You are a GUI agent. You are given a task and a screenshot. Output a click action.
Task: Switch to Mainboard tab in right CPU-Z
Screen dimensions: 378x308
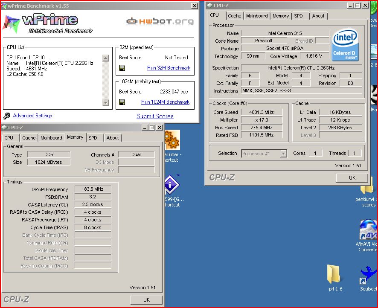(257, 16)
